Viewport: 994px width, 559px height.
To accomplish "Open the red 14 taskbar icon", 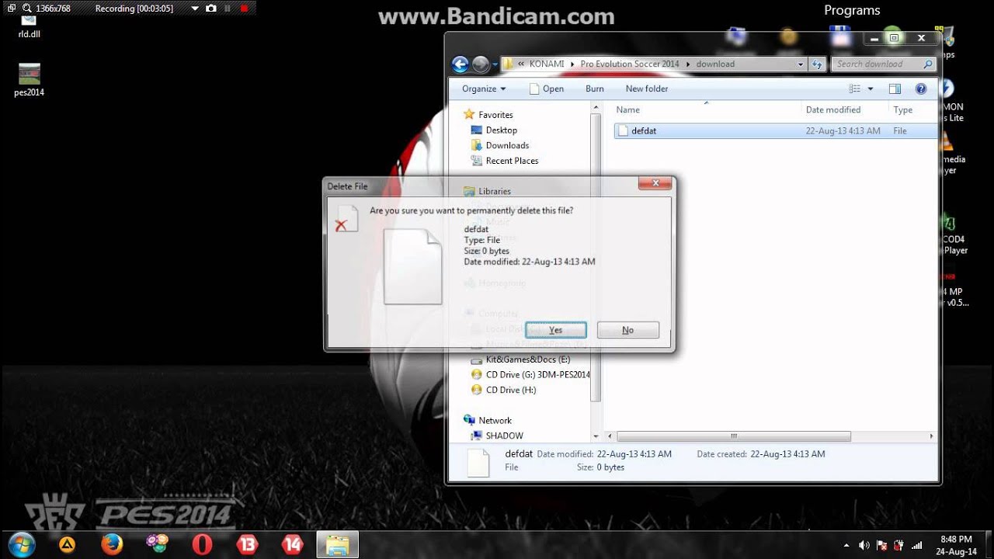I will (x=292, y=545).
